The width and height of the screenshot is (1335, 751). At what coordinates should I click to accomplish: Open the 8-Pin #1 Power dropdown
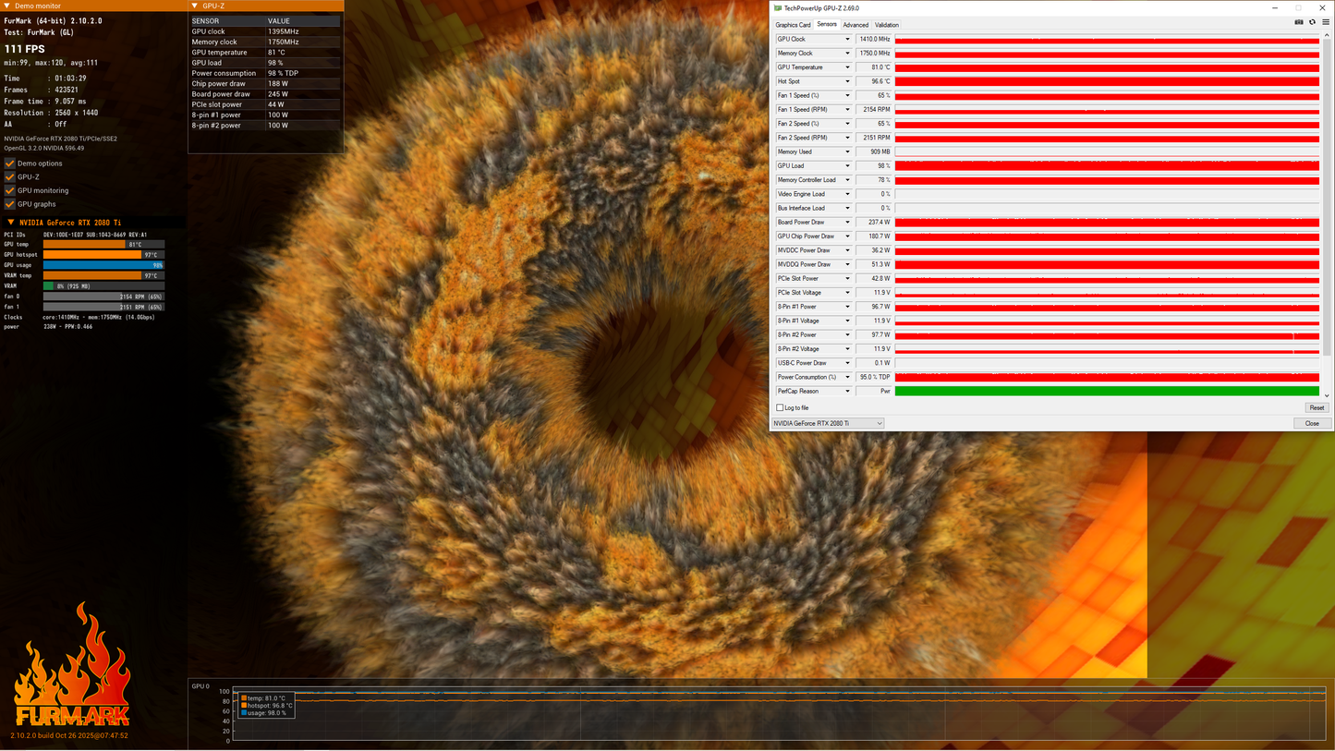point(847,307)
